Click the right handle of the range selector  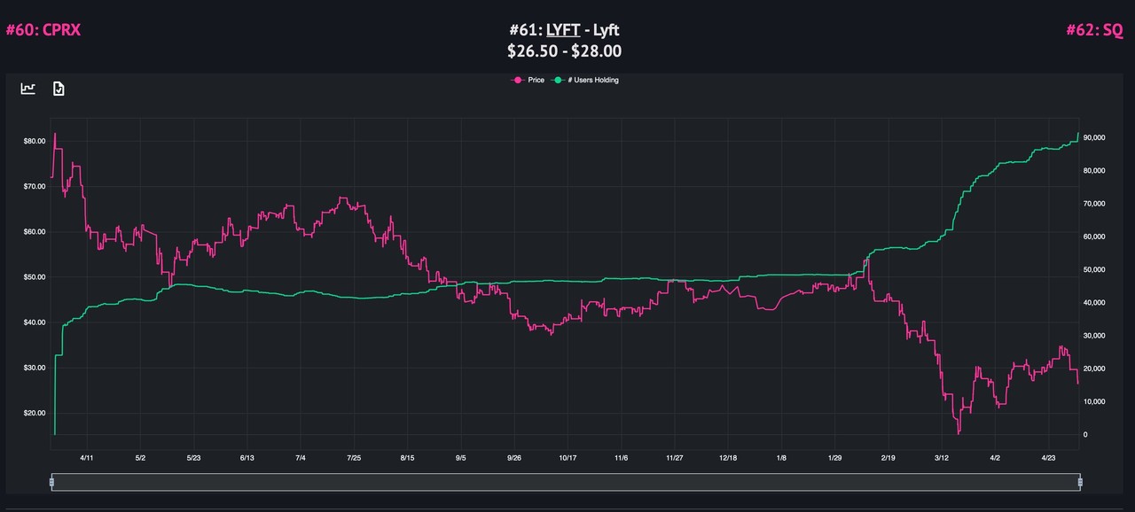point(1081,482)
